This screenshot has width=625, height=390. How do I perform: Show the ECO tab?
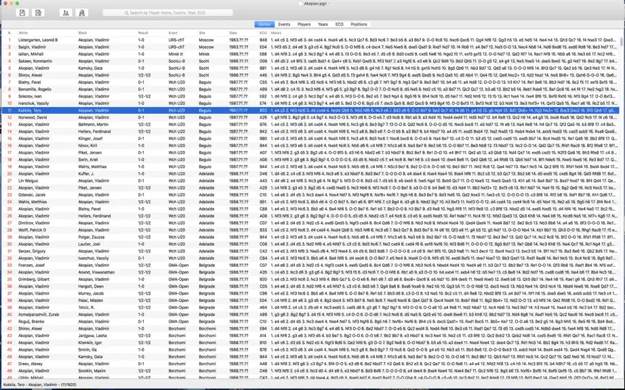pyautogui.click(x=339, y=24)
